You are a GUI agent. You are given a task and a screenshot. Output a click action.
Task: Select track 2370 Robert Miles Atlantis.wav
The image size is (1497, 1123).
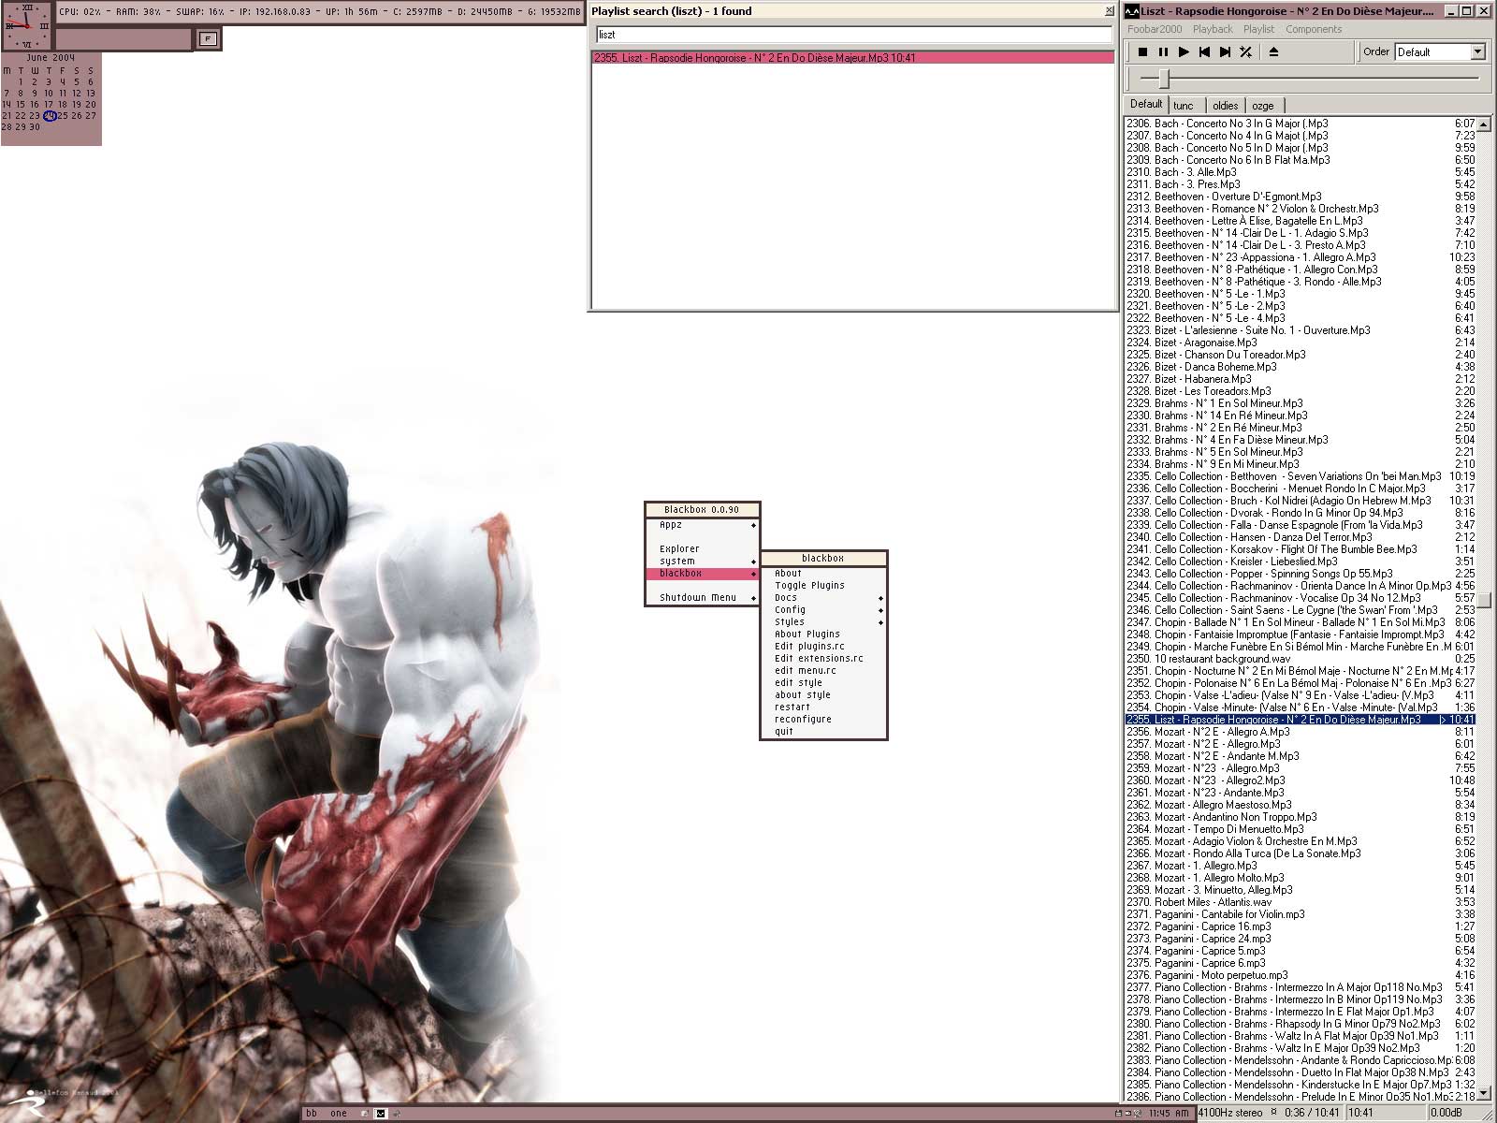click(x=1301, y=902)
